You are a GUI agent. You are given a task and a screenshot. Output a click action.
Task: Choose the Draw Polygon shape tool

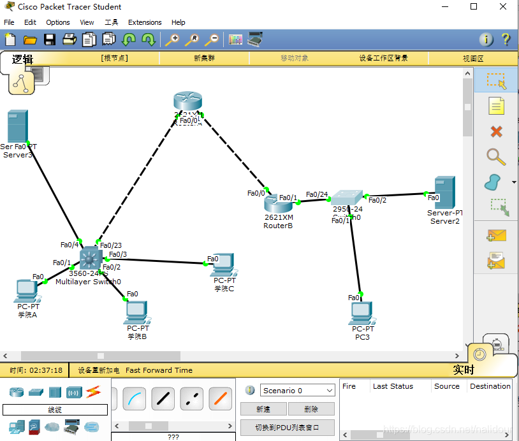(493, 182)
